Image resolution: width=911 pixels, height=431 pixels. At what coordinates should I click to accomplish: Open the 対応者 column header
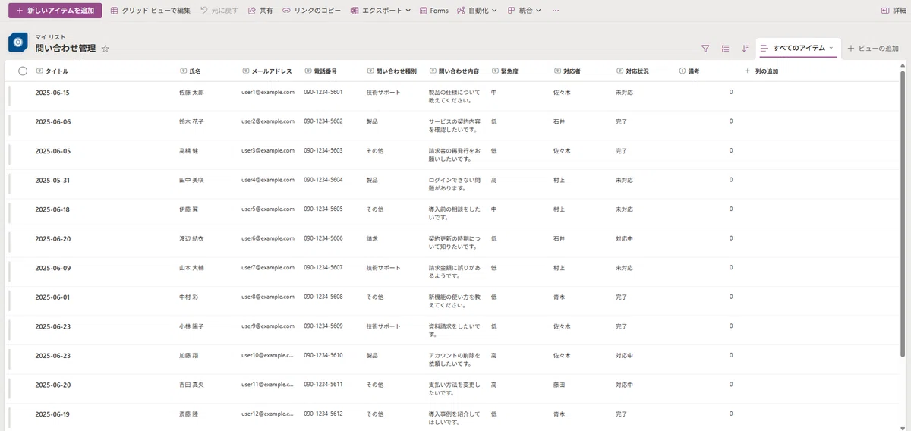point(567,71)
